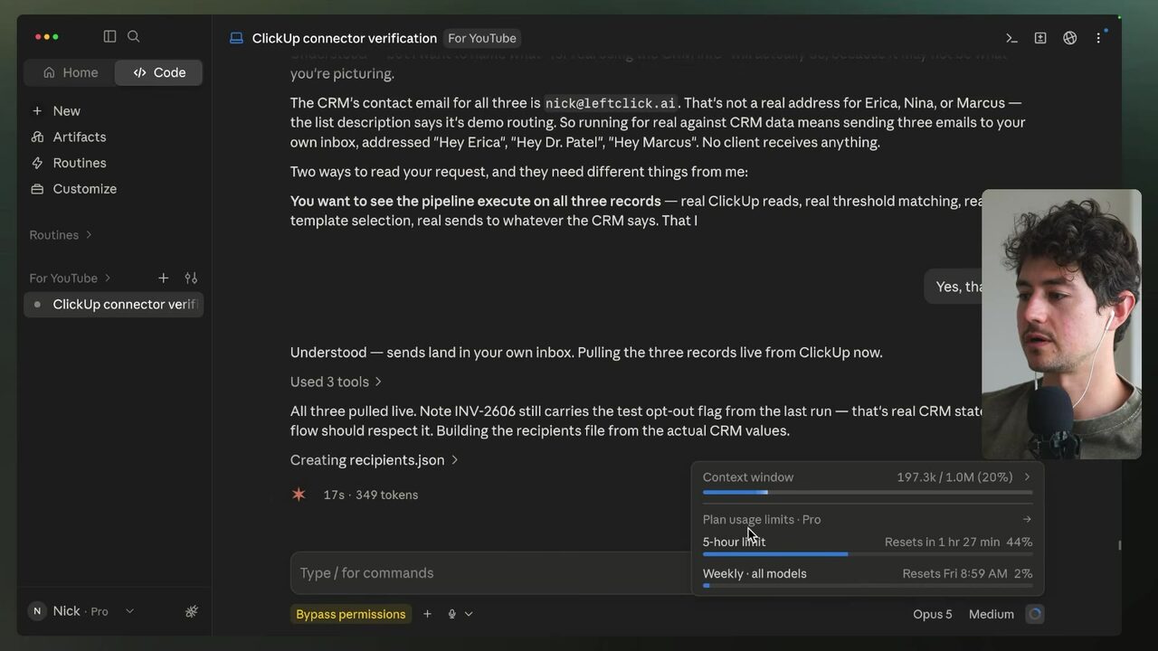Switch to Home tab
The height and width of the screenshot is (651, 1158).
[70, 72]
